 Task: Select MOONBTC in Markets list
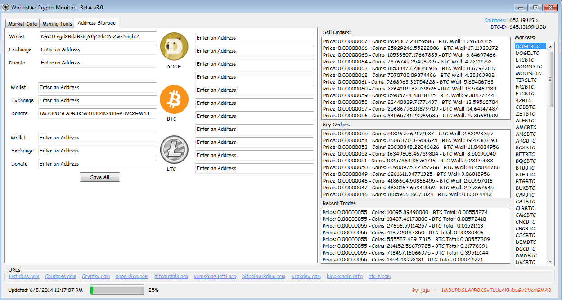(531, 67)
